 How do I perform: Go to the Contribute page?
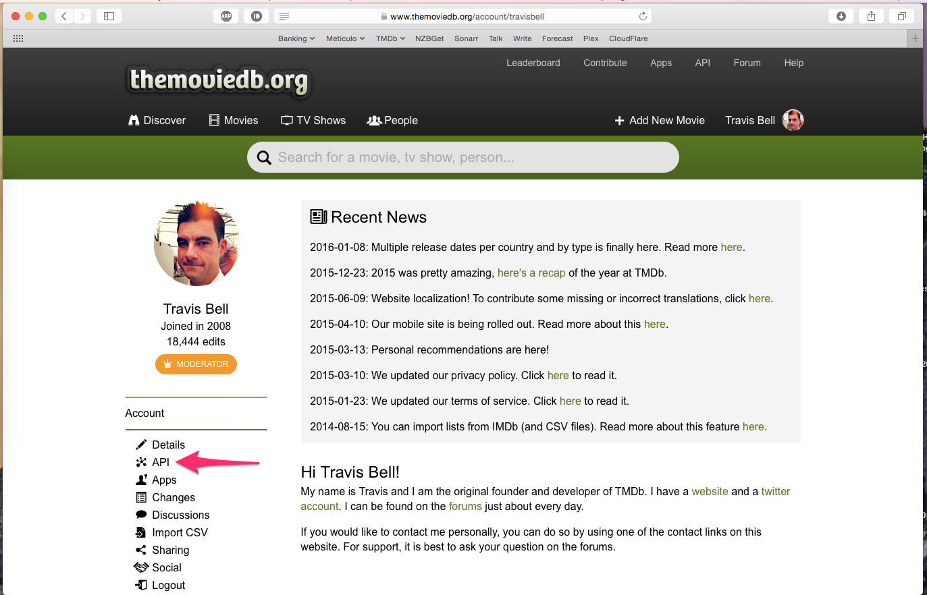(605, 63)
